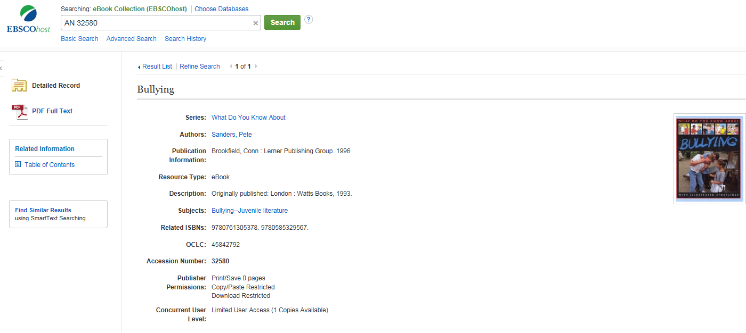Click the eBook Collection (EBSCOhost) database name
The image size is (746, 333).
tap(140, 9)
